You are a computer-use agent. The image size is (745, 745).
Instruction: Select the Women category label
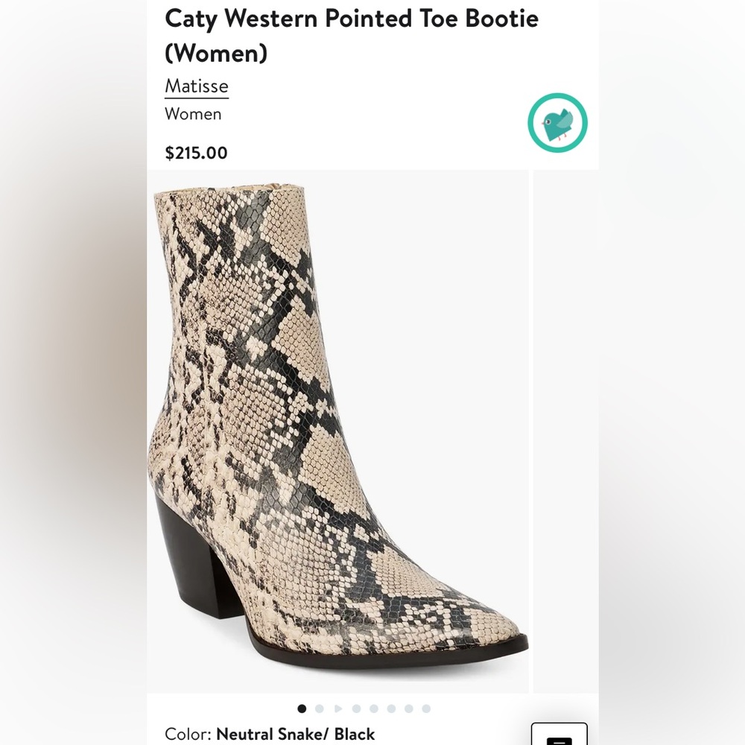pyautogui.click(x=194, y=114)
